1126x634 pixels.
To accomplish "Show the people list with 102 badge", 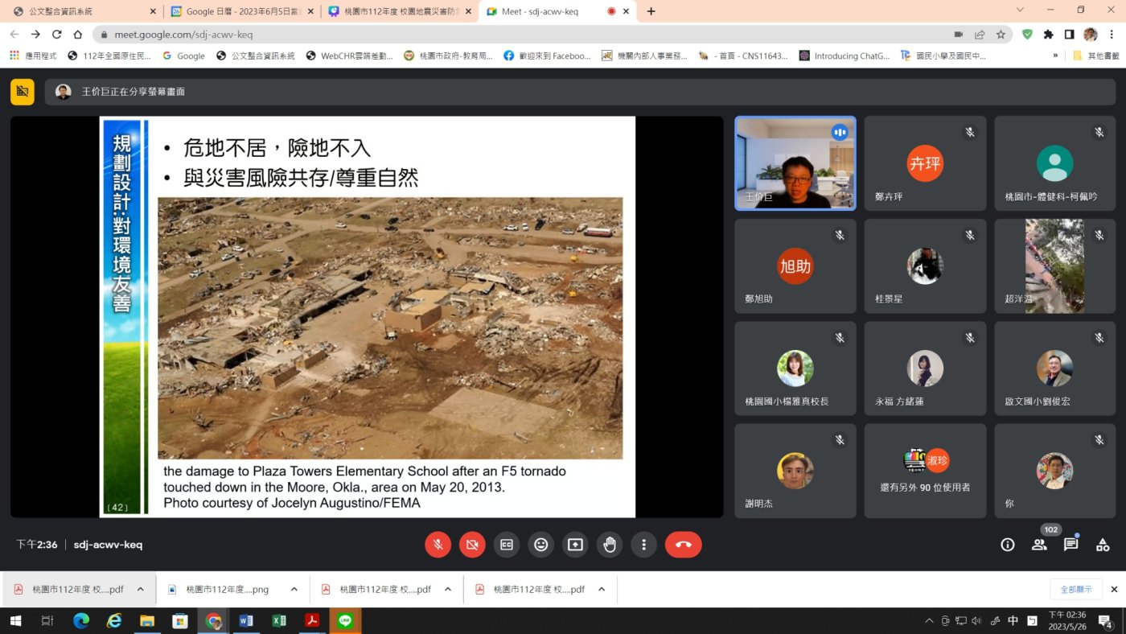I will [x=1039, y=545].
